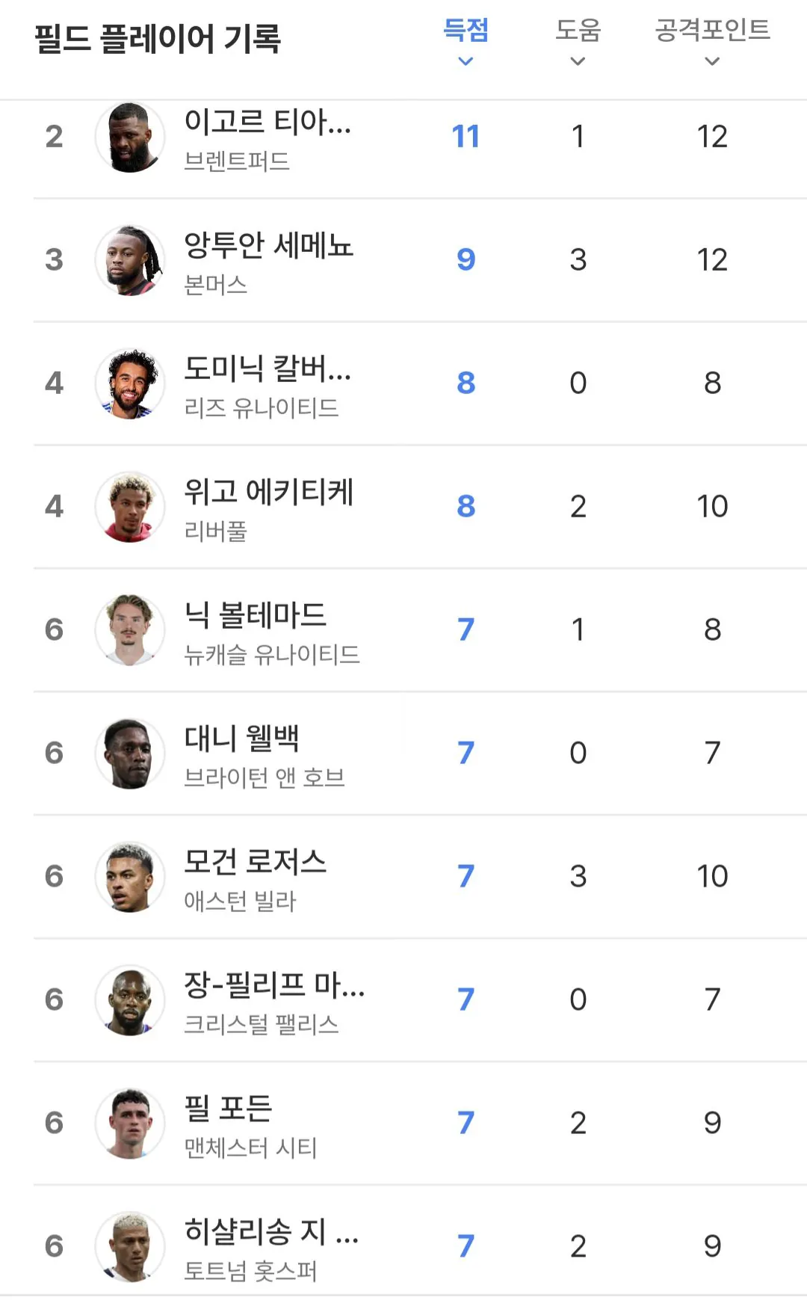Open player name 위고 에키티케

(x=268, y=492)
